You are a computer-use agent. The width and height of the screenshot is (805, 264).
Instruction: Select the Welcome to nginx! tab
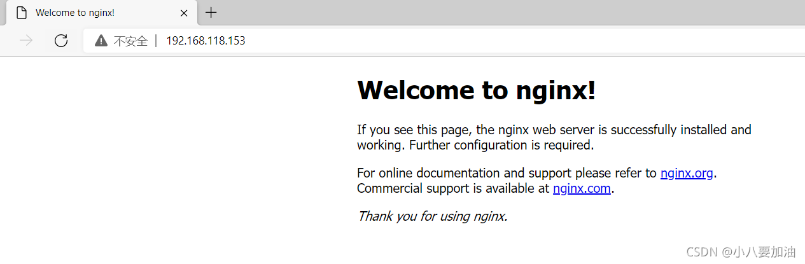coord(101,13)
